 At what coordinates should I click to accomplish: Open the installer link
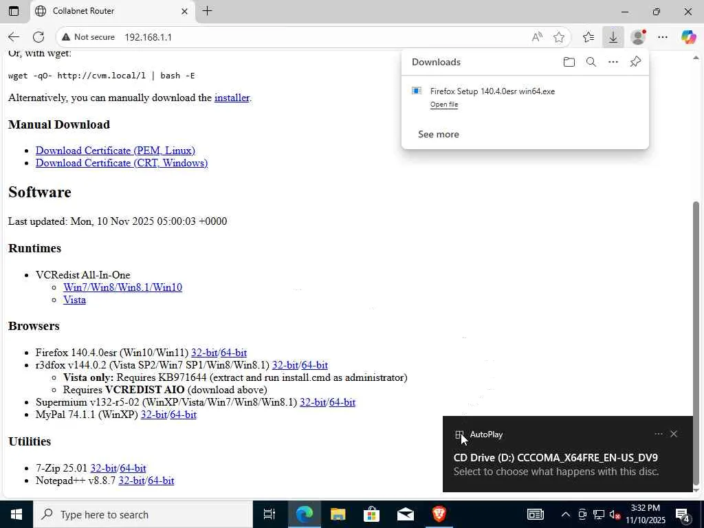[232, 98]
